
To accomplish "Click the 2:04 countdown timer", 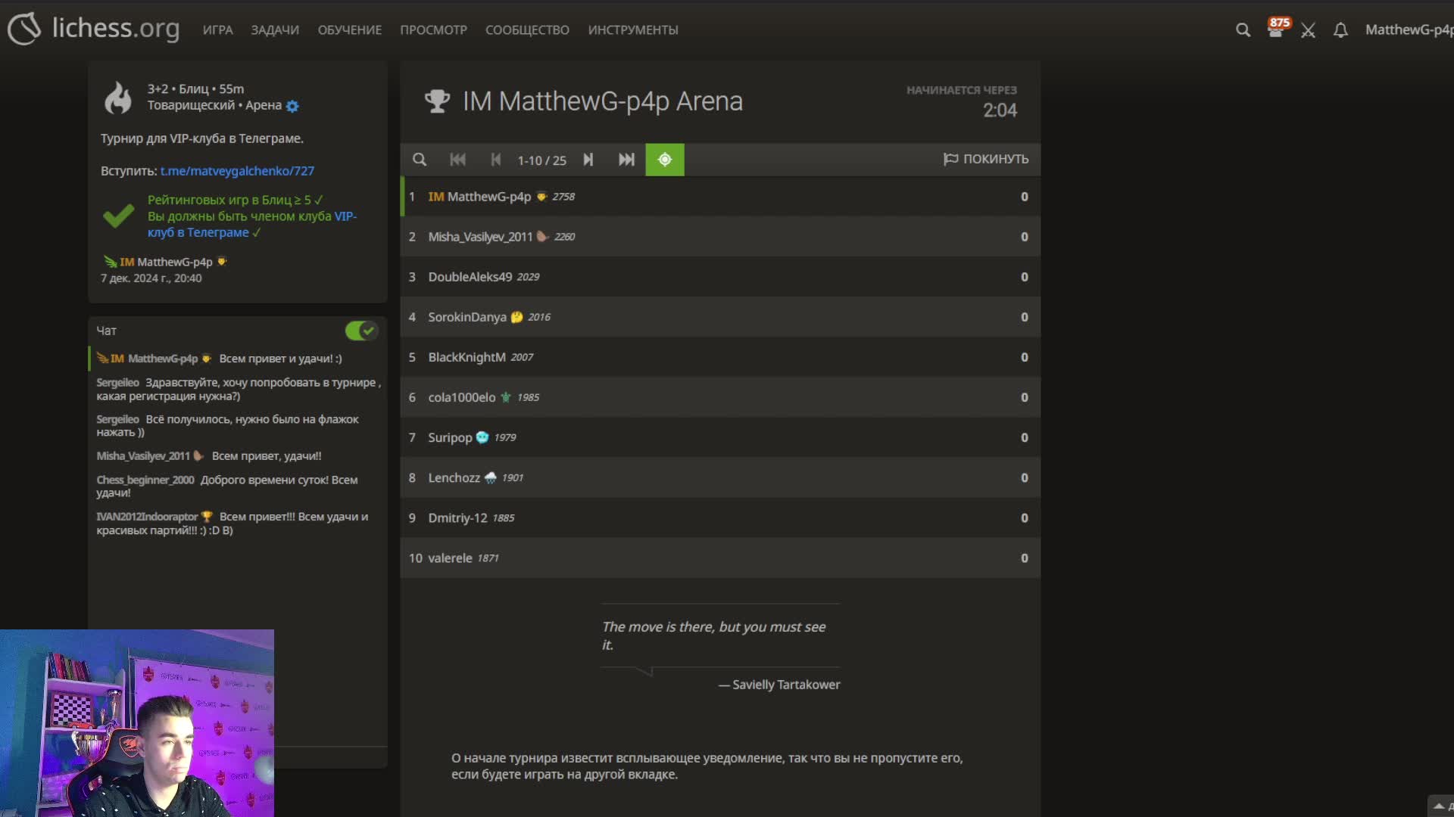I will click(1000, 110).
